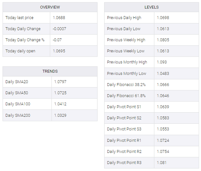Select the Previous Monthly Low value 1.0483
The image size is (201, 171).
click(163, 73)
